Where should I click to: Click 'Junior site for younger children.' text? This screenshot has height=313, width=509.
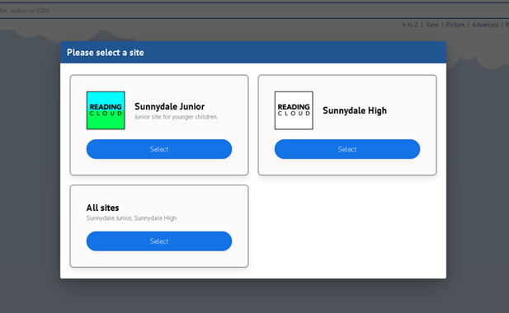tap(176, 117)
